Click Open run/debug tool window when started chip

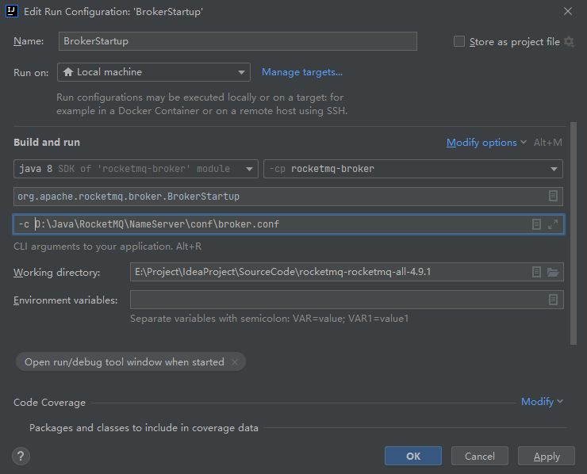click(130, 361)
